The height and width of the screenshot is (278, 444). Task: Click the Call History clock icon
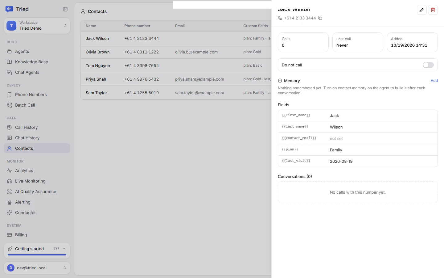(10, 127)
